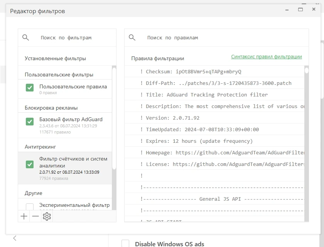The image size is (324, 247).
Task: Focus the Поиск по фильтрам field
Action: [67, 37]
